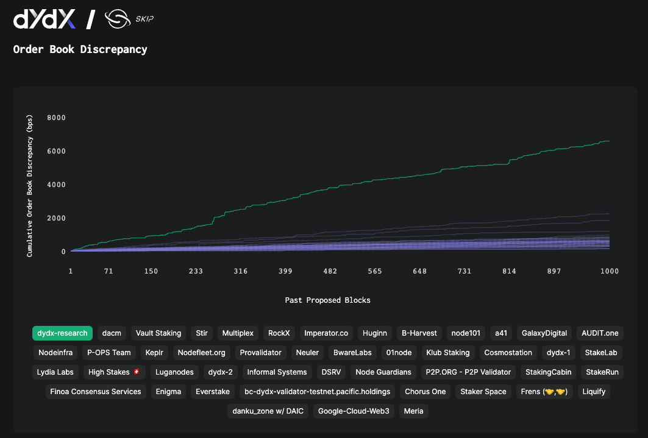Select the Enigma validator chip

point(168,391)
